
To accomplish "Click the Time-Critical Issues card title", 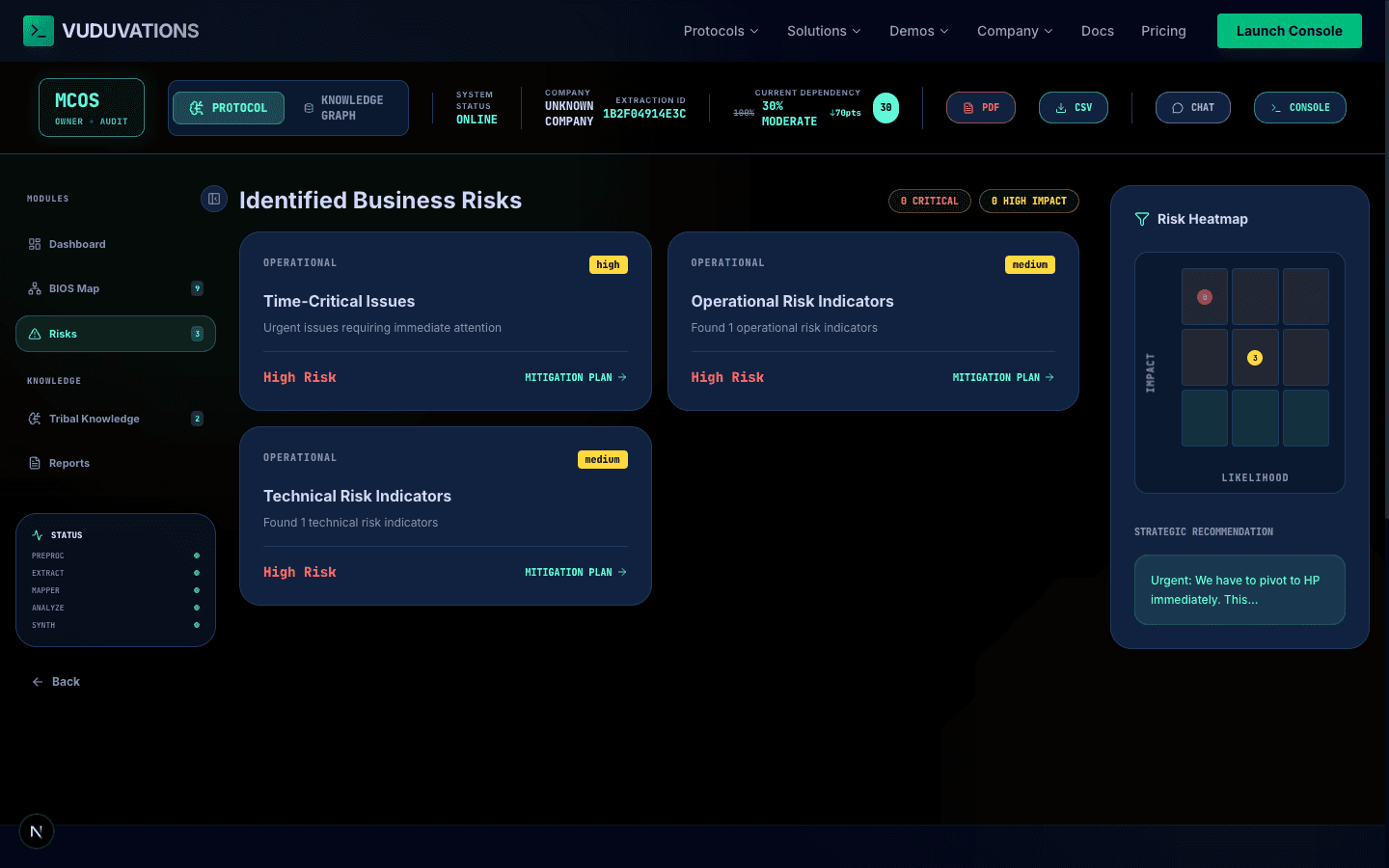I will pos(340,301).
